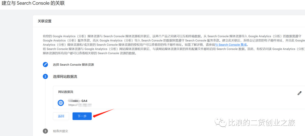Click page title 建立与 Search Console 的关联
Image resolution: width=305 pixels, height=136 pixels.
33,3
